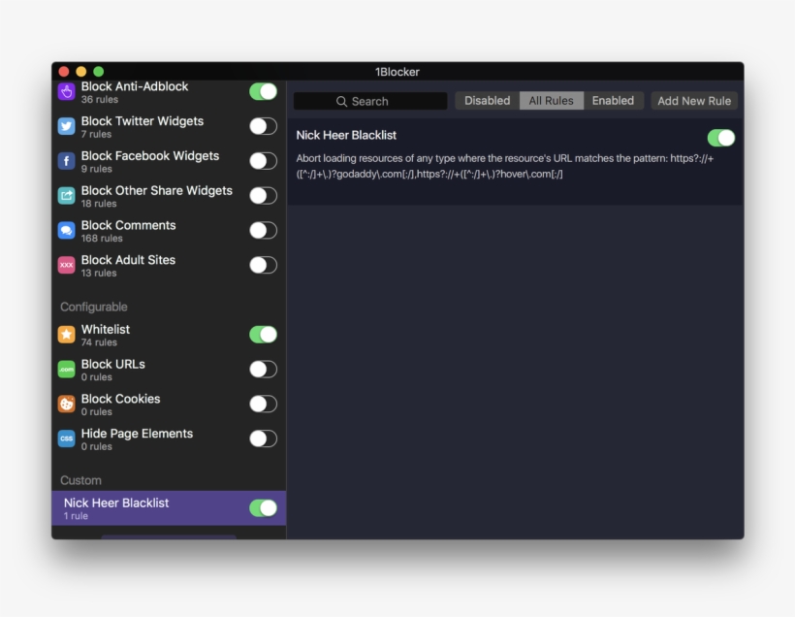Click the Add New Rule button
The width and height of the screenshot is (795, 617).
[694, 101]
